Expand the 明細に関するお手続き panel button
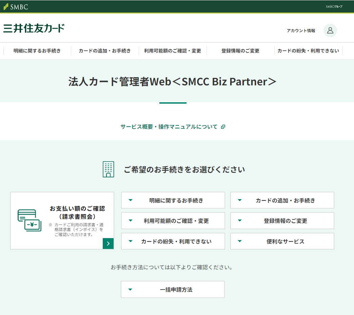This screenshot has width=354, height=315. pyautogui.click(x=173, y=200)
